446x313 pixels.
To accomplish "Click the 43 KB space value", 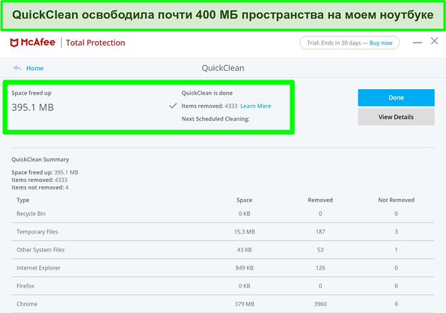I will coord(244,250).
